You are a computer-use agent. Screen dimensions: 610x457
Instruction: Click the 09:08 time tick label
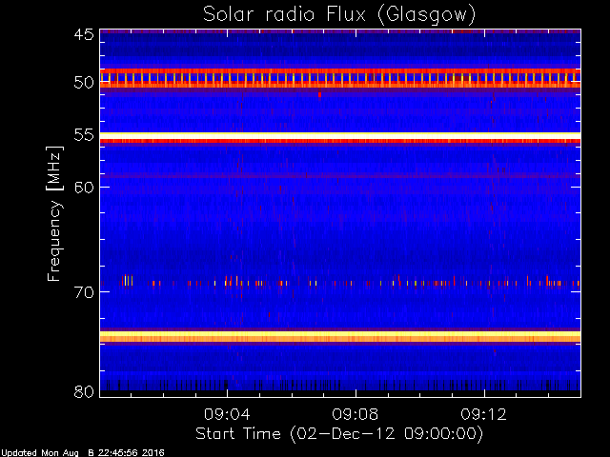tap(356, 414)
